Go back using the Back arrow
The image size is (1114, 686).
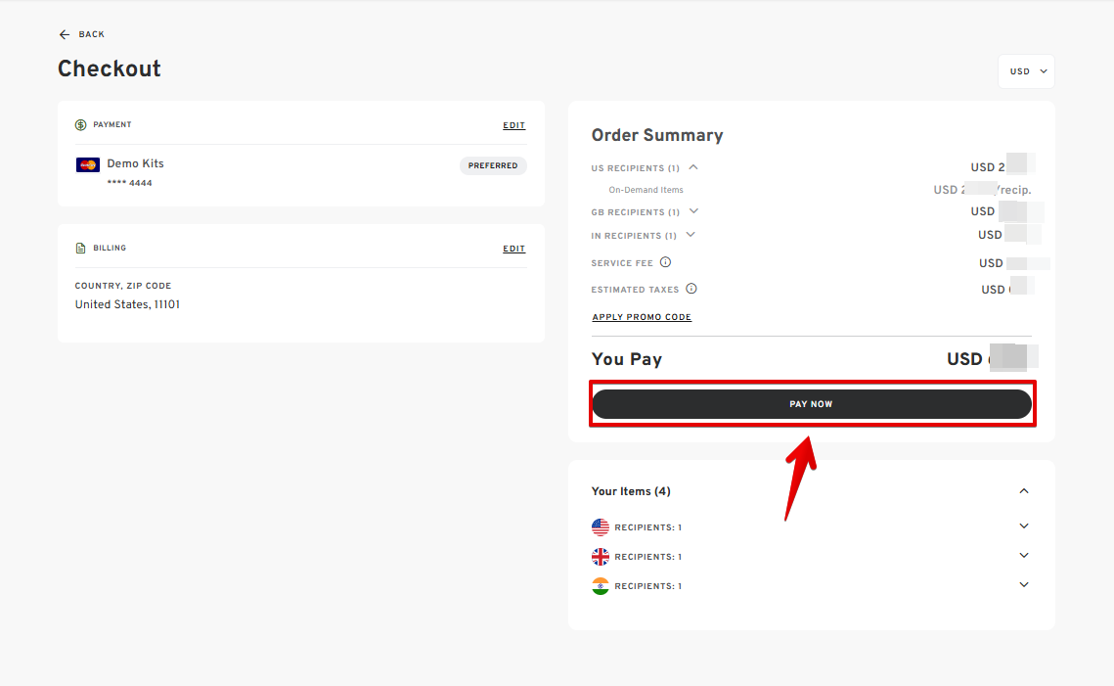pyautogui.click(x=64, y=34)
